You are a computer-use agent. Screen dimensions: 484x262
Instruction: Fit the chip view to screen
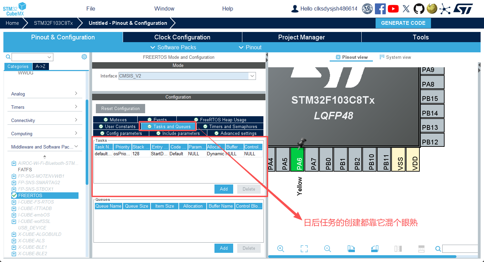pyautogui.click(x=304, y=249)
